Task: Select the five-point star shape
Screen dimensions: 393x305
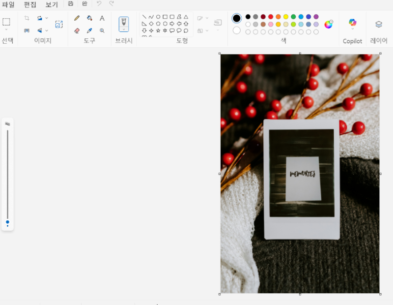Action: click(x=158, y=30)
